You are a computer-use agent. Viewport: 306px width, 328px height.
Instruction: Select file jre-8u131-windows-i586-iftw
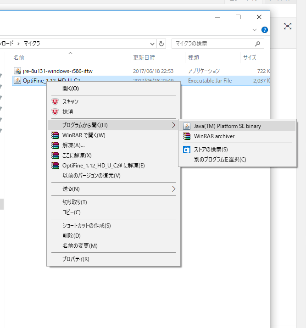[58, 71]
